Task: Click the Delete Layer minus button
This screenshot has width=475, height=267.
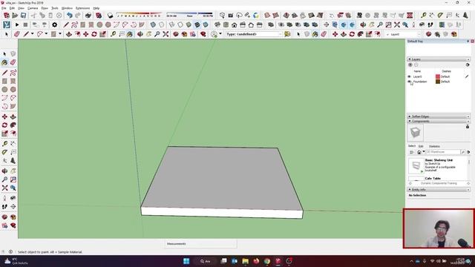Action: tap(416, 65)
